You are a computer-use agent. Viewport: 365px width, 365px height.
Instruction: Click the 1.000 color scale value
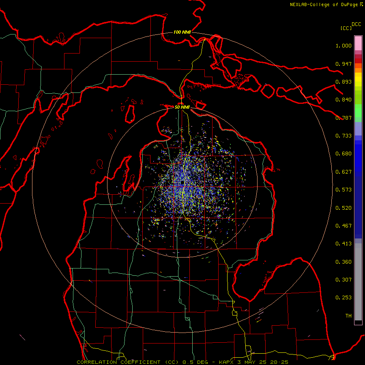coord(344,45)
